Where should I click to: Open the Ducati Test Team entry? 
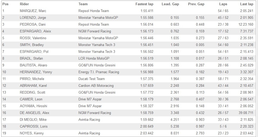click(x=92, y=79)
